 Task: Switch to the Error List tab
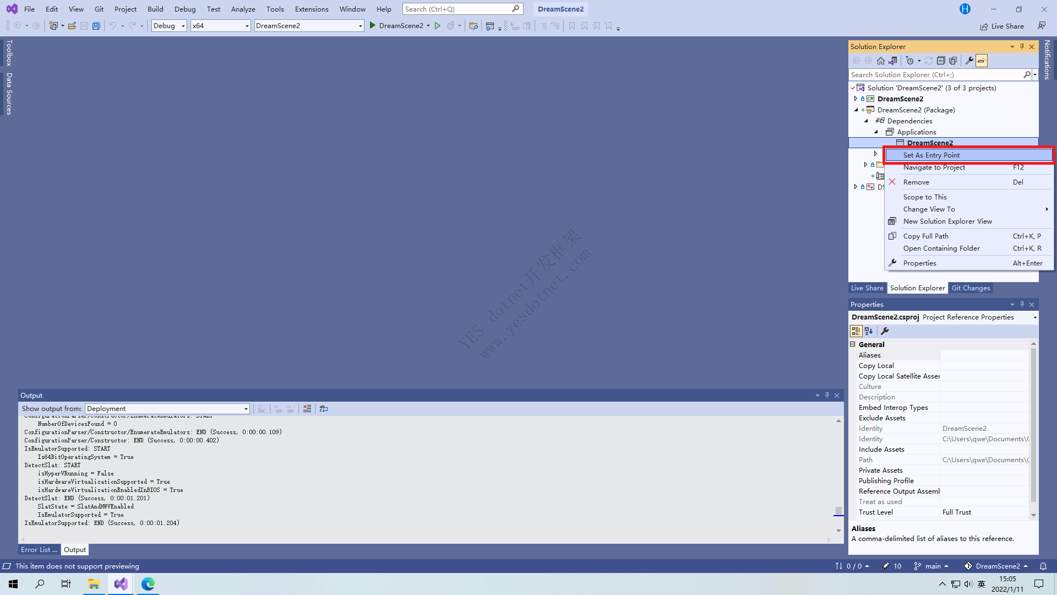[39, 550]
